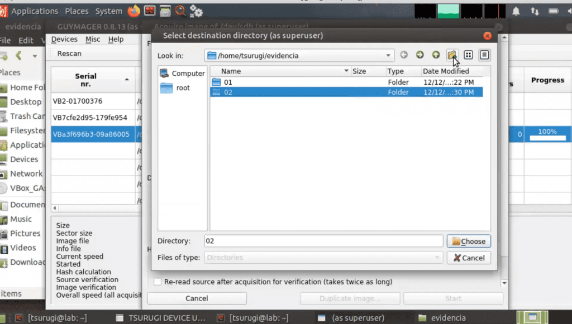The image size is (572, 324).
Task: Click the Choose button
Action: click(x=469, y=241)
